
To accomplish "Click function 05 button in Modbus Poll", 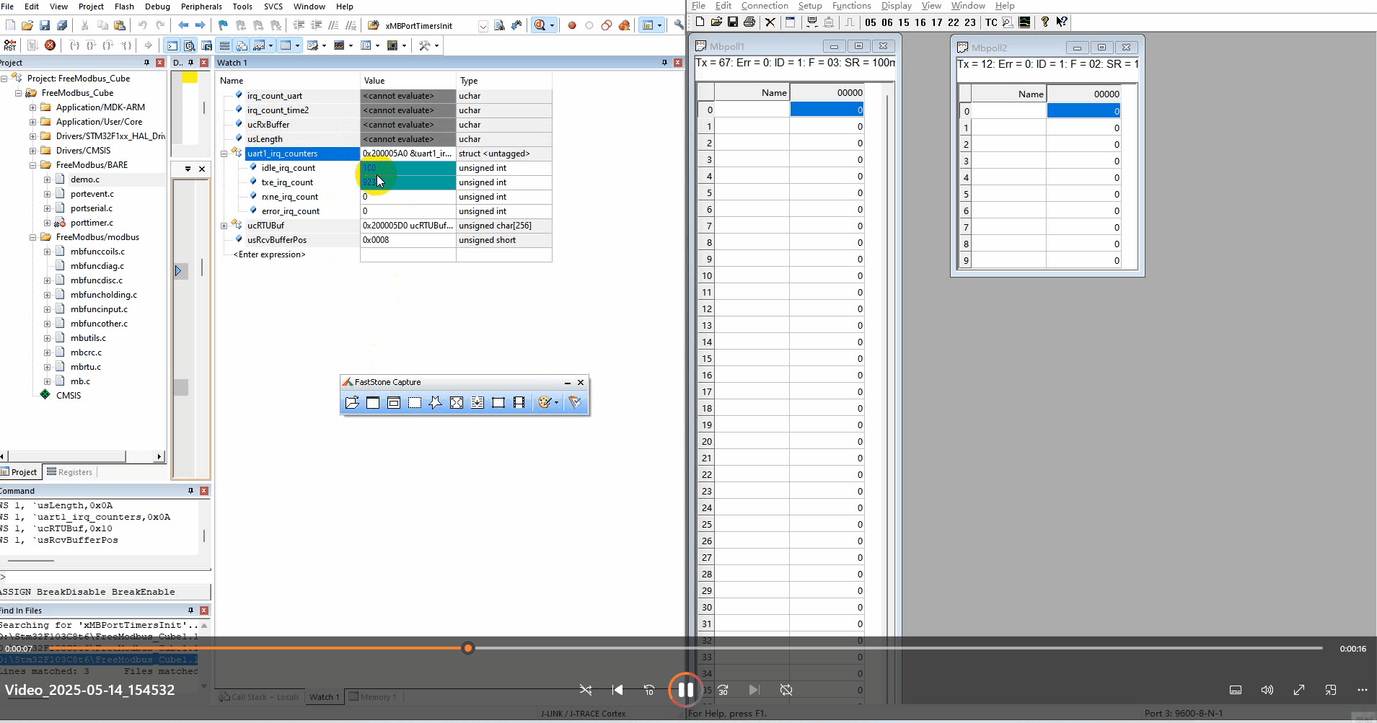I will pos(871,22).
